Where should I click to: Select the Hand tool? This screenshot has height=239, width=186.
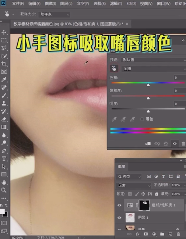4,182
